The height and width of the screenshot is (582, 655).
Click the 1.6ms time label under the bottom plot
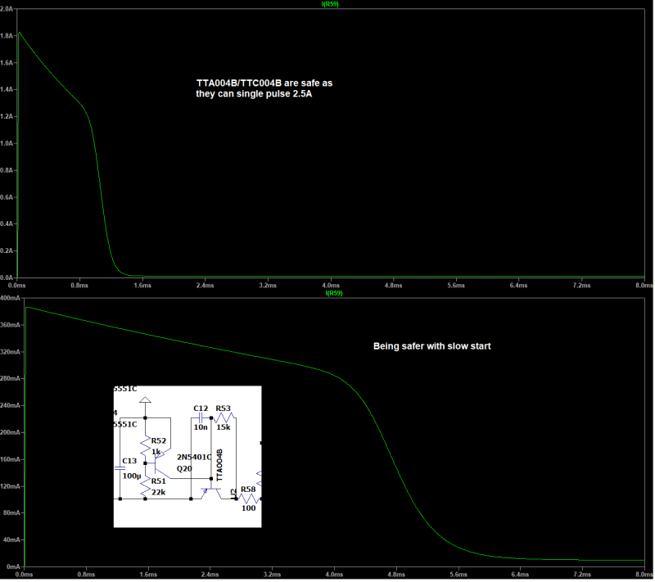point(148,575)
